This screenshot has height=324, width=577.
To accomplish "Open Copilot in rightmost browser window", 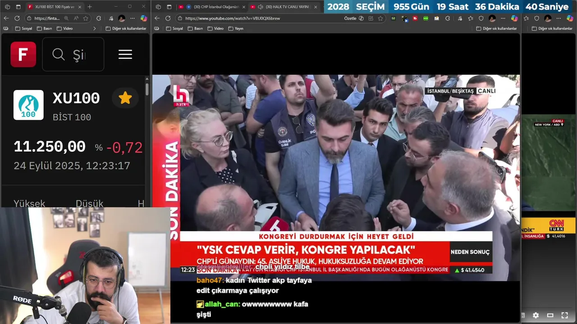I will coord(569,18).
